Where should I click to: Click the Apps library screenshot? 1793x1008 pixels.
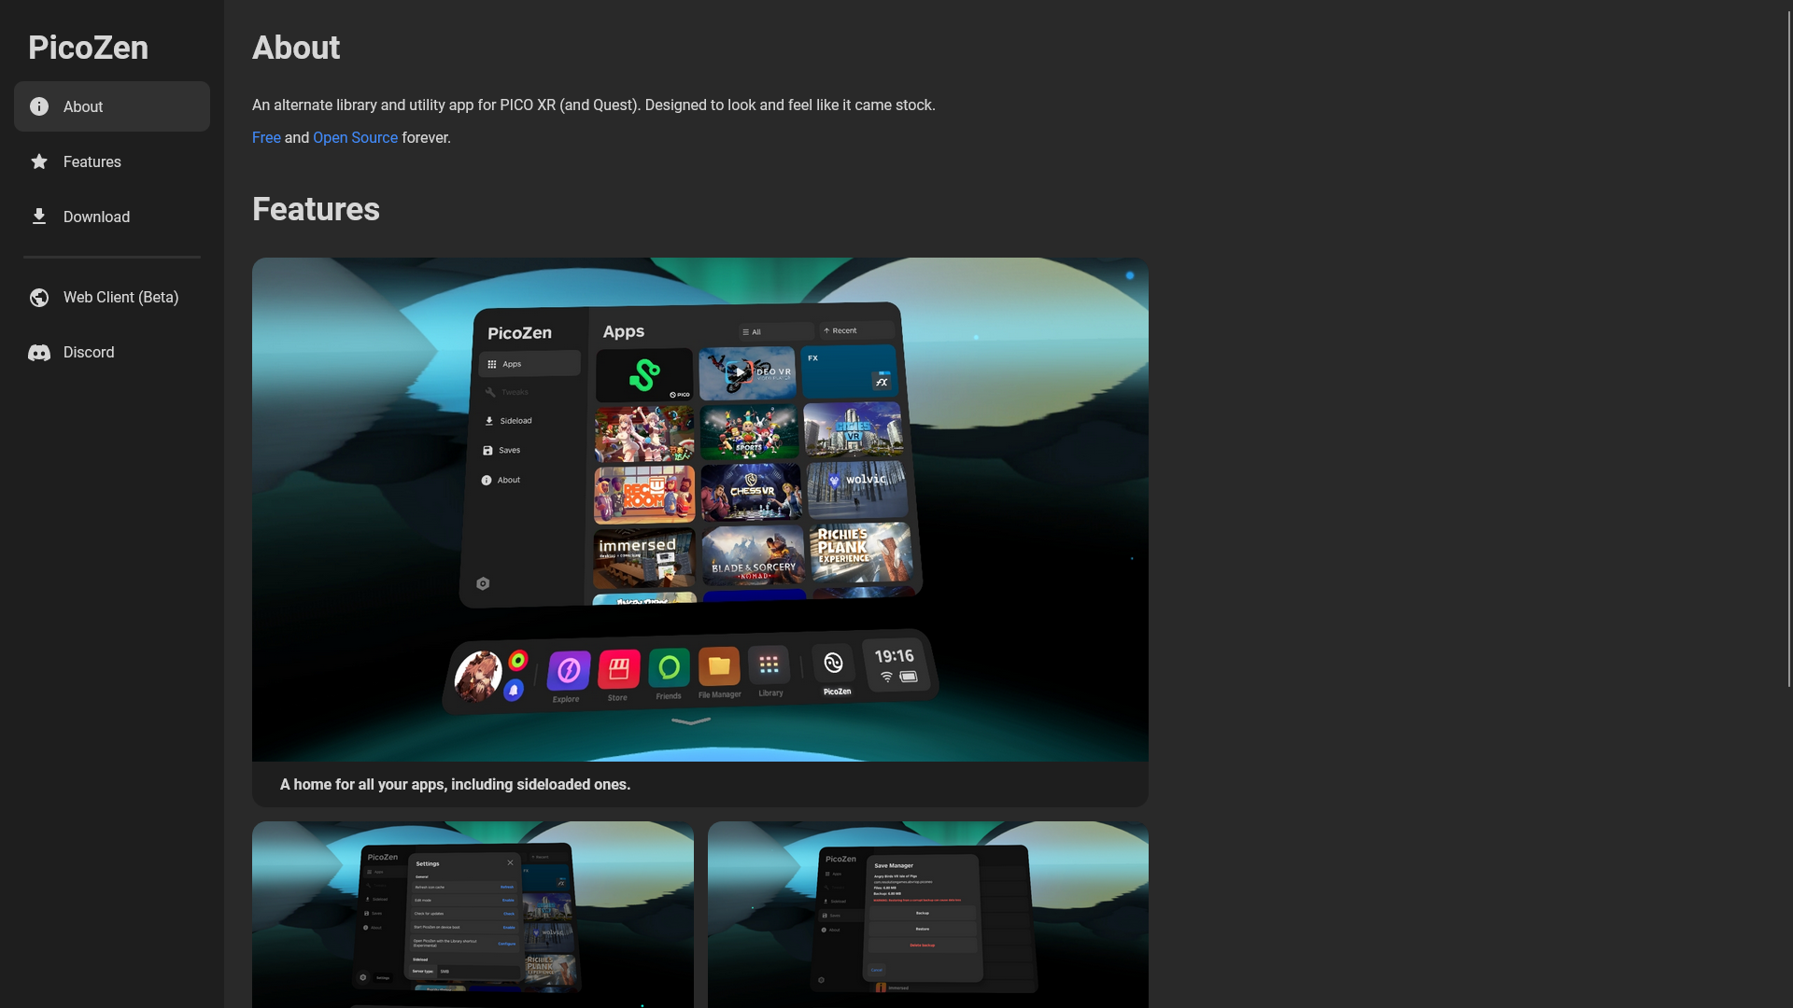coord(699,509)
